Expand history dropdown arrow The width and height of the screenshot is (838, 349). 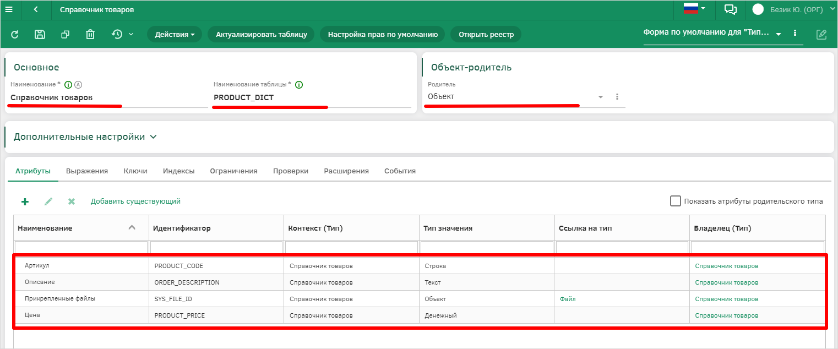(x=131, y=34)
